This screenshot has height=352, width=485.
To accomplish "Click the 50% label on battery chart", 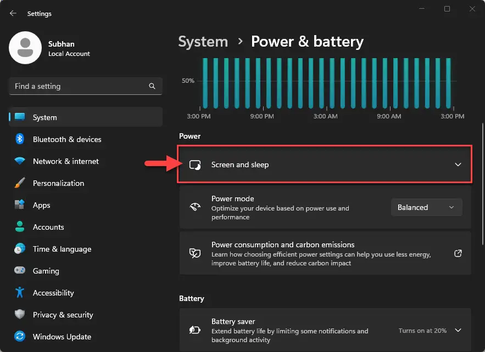I will pyautogui.click(x=188, y=81).
